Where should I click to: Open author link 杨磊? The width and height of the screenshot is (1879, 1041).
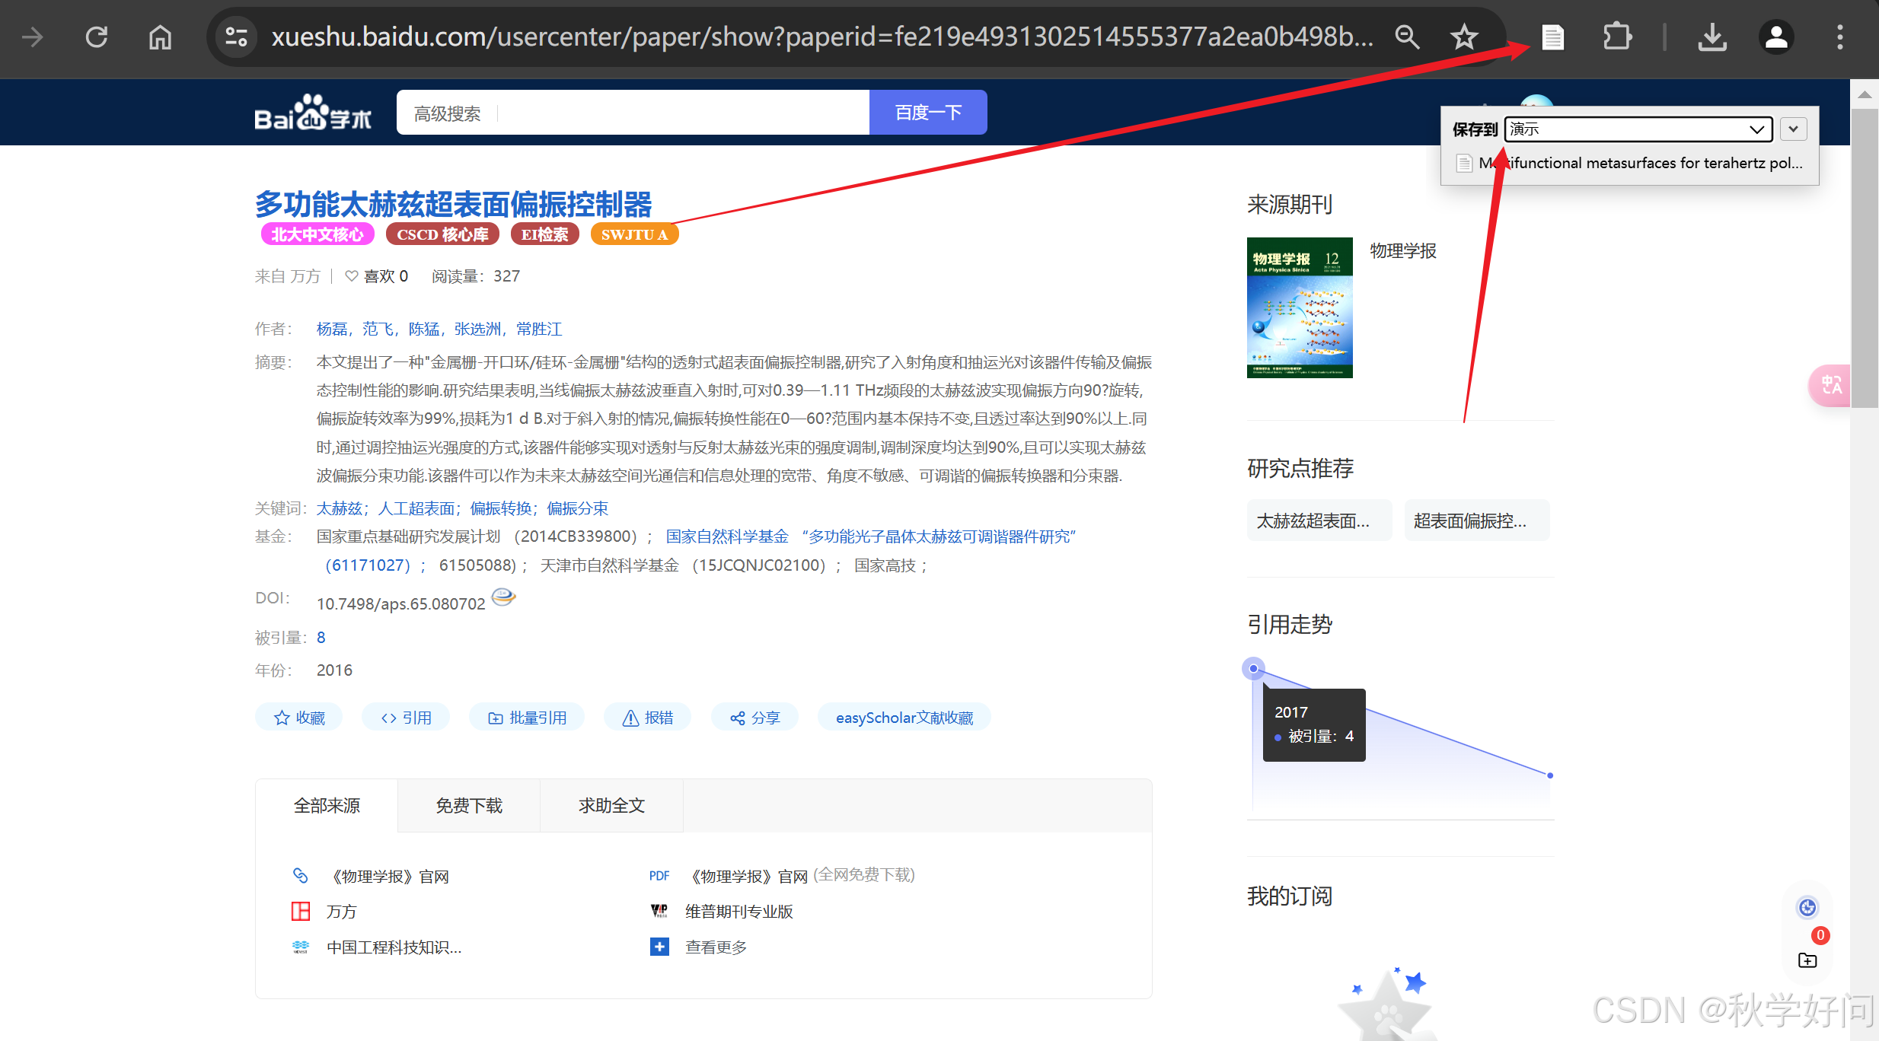click(331, 329)
